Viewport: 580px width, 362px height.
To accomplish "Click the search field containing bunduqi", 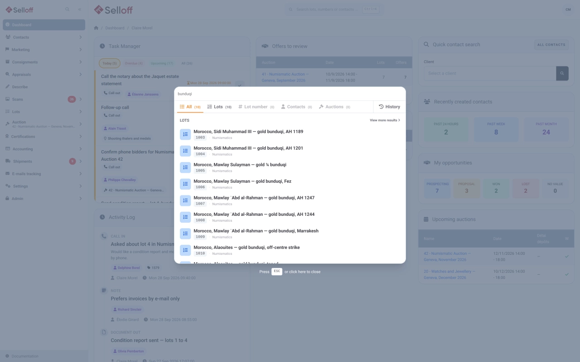I will tap(290, 94).
